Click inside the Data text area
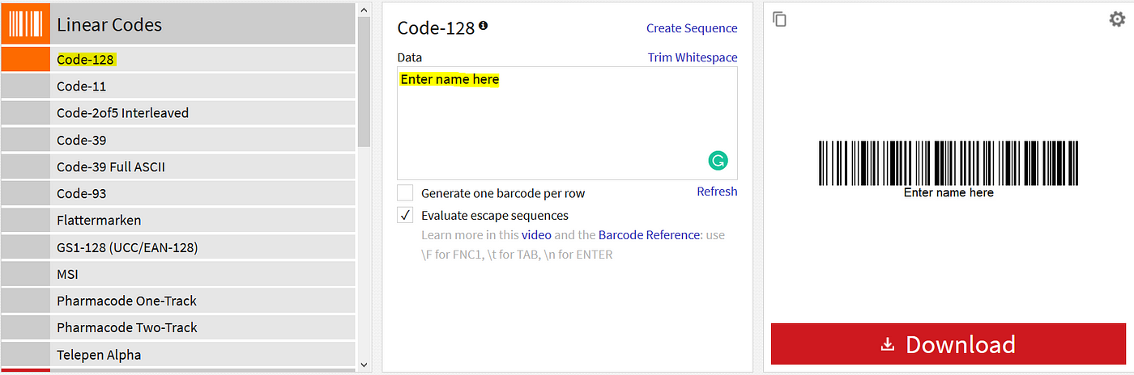The height and width of the screenshot is (375, 1134). pos(567,123)
